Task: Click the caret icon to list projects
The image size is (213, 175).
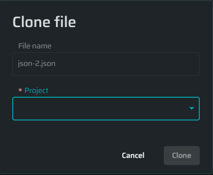Action: [x=192, y=108]
